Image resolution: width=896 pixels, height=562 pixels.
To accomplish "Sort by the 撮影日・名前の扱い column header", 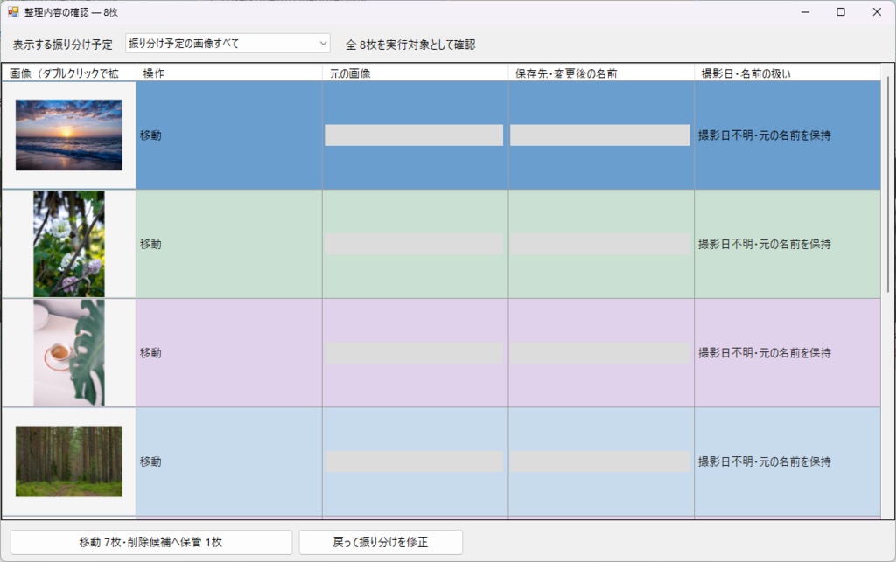I will 787,73.
